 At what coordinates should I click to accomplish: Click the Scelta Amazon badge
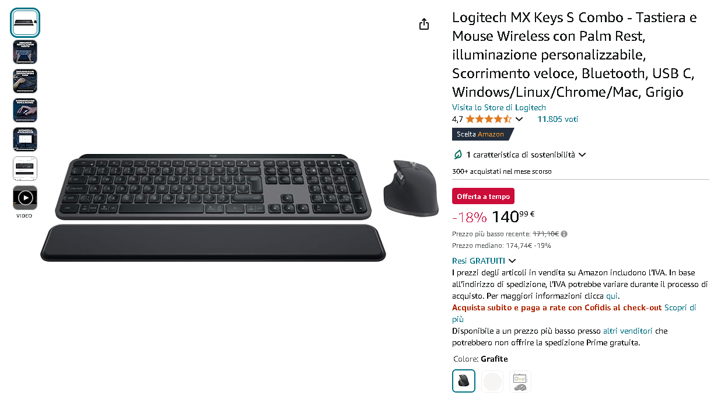483,134
